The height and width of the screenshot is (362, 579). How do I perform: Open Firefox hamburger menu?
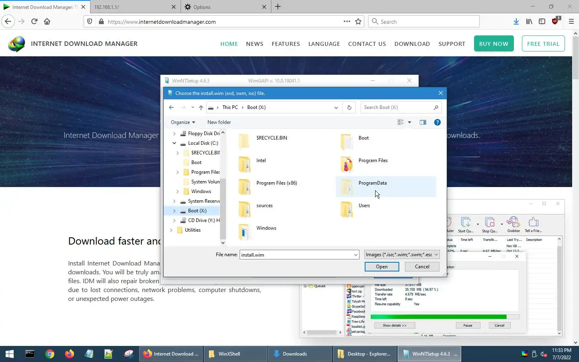click(571, 21)
